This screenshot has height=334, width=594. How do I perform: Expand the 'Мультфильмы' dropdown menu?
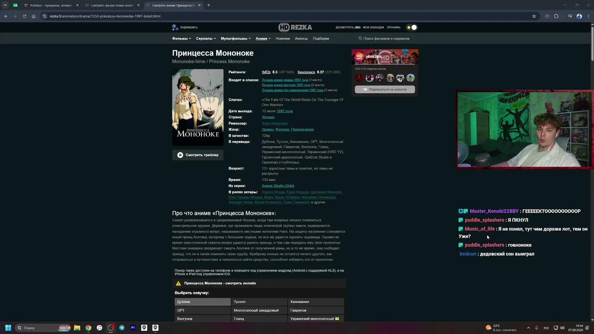click(x=236, y=39)
